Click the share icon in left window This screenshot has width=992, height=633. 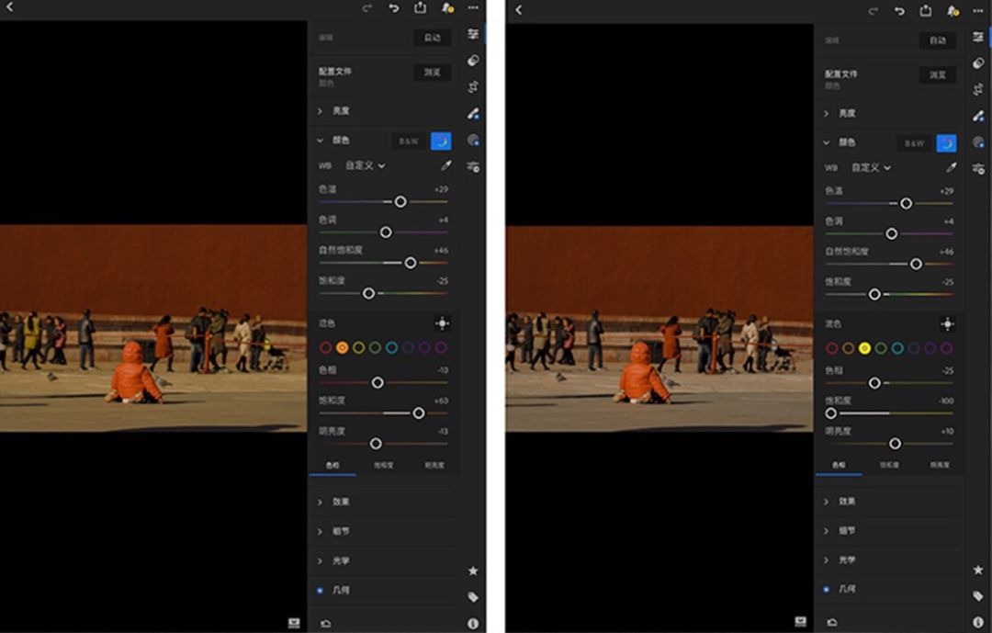[x=420, y=8]
